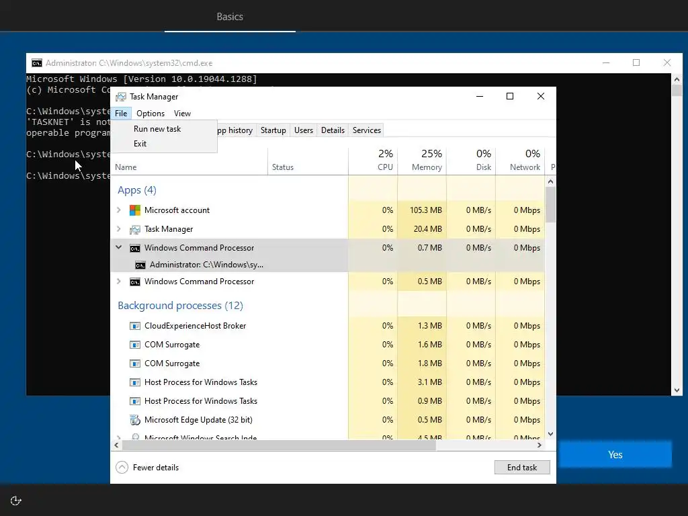Click icon of Host Process for Windows Tasks 3.1 MB
This screenshot has height=516, width=688.
click(134, 382)
